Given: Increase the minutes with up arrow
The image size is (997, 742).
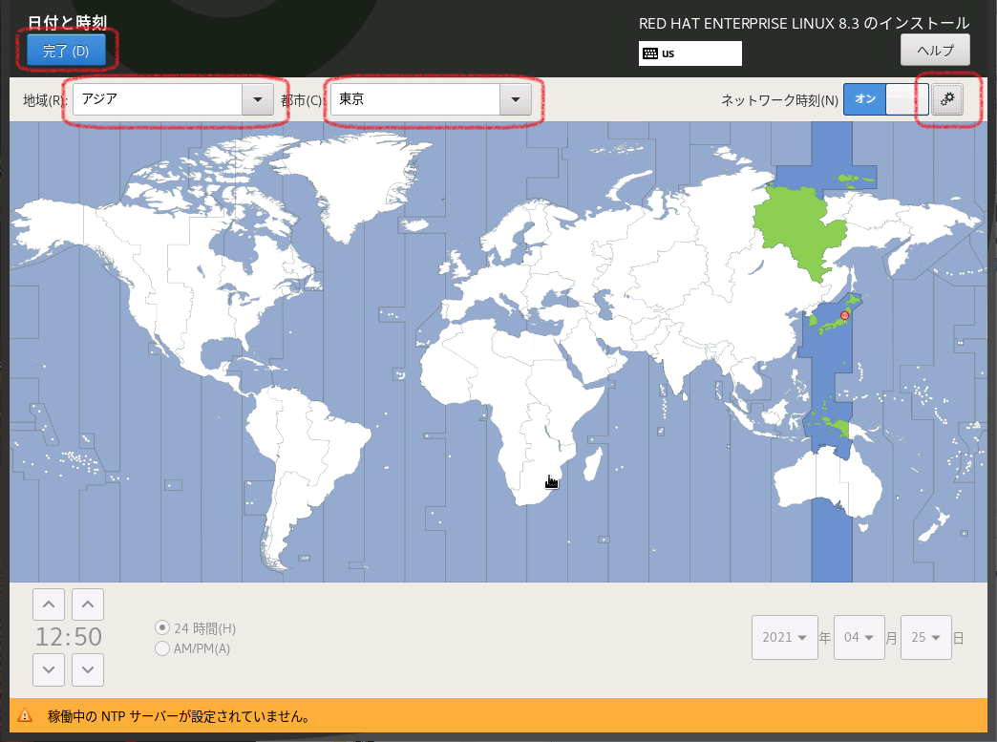Looking at the screenshot, I should (88, 604).
